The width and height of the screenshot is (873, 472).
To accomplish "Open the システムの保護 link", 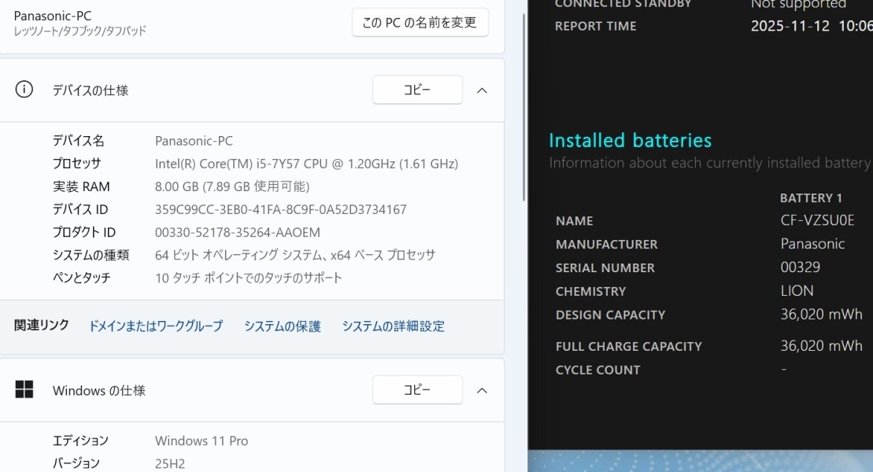I will 283,326.
